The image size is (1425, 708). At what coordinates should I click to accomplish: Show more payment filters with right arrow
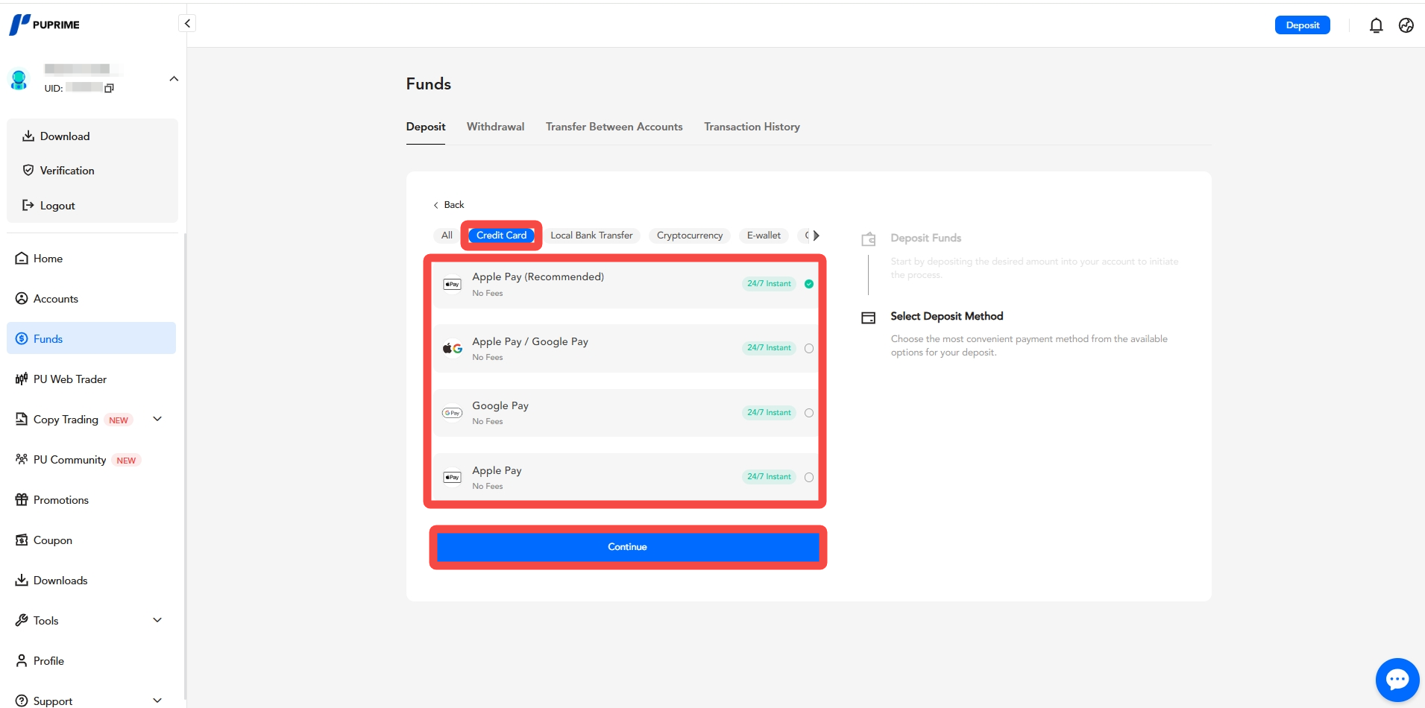point(816,236)
